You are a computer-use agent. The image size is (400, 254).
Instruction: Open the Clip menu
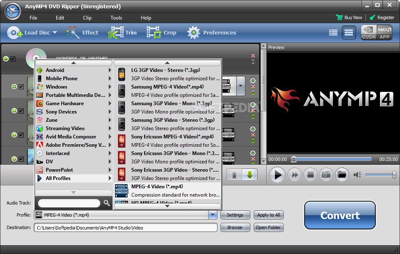[87, 17]
